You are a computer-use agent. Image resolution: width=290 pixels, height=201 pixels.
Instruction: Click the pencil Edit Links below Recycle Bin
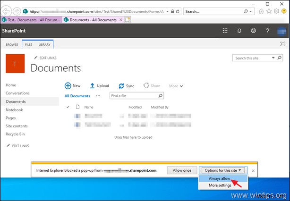coord(18,146)
